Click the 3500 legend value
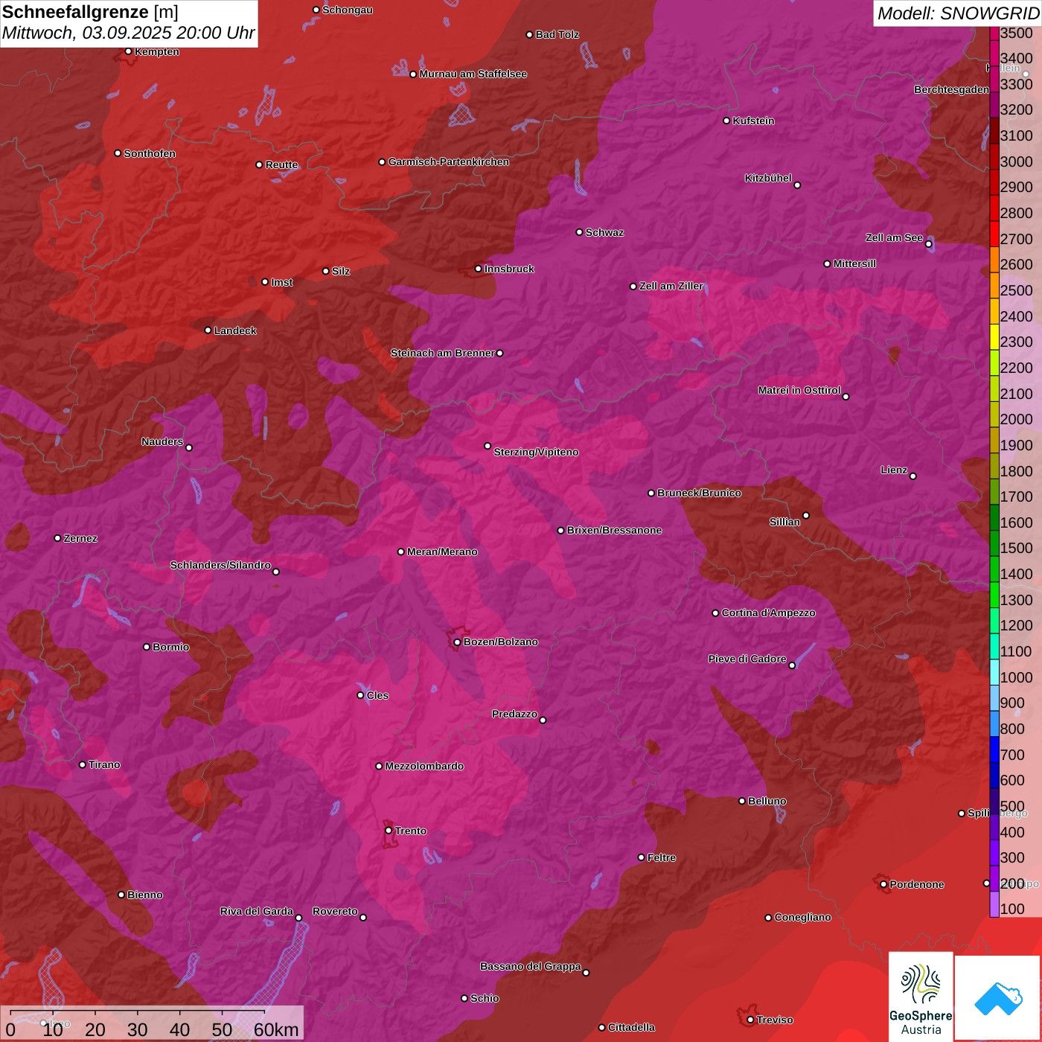The width and height of the screenshot is (1042, 1042). click(1017, 33)
